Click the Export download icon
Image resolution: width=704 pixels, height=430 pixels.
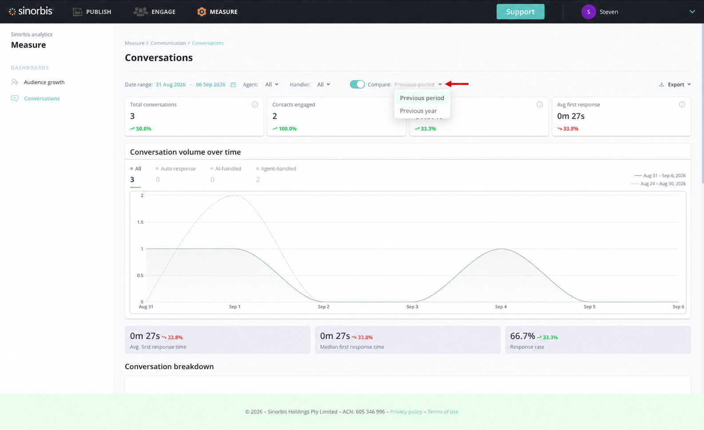[661, 84]
